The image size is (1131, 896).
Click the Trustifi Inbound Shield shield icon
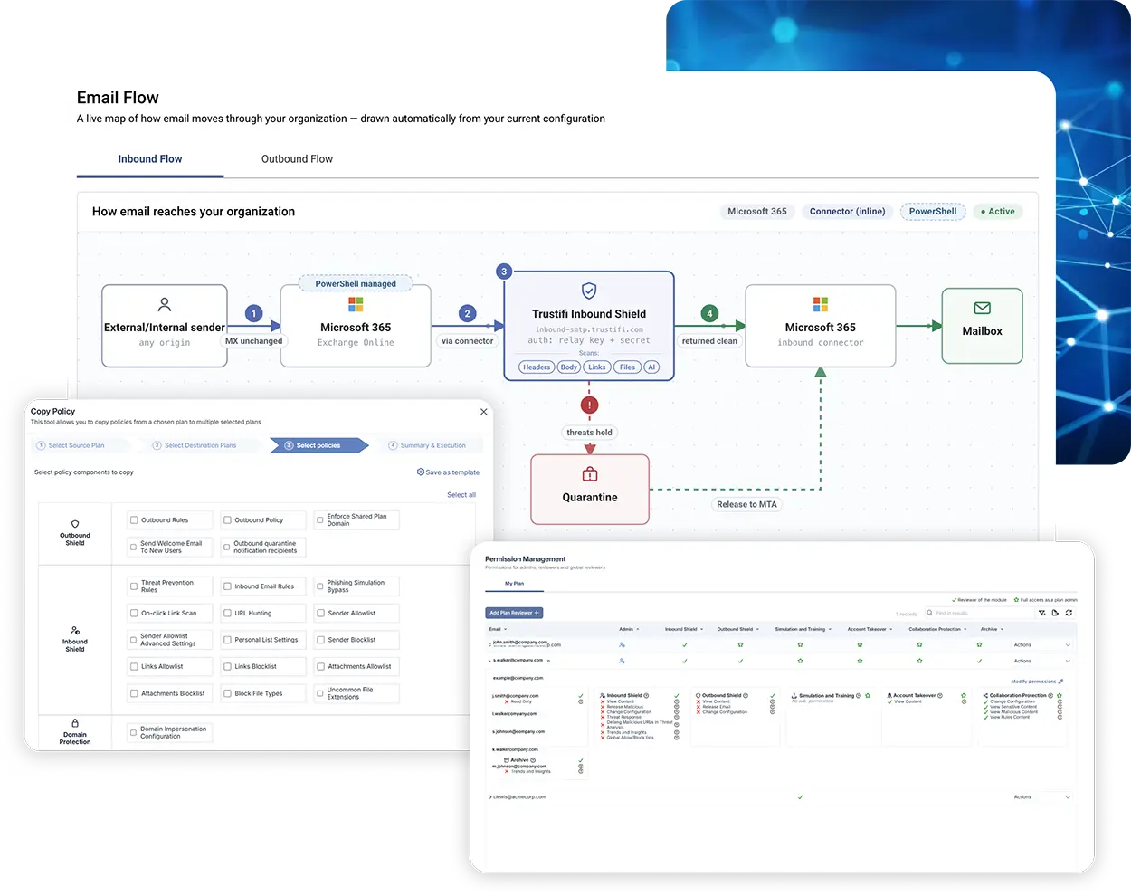pyautogui.click(x=589, y=291)
